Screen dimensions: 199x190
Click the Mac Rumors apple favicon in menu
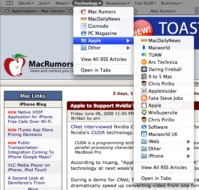coord(83,12)
